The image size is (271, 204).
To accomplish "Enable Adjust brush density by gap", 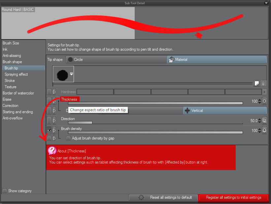I will tap(68, 138).
